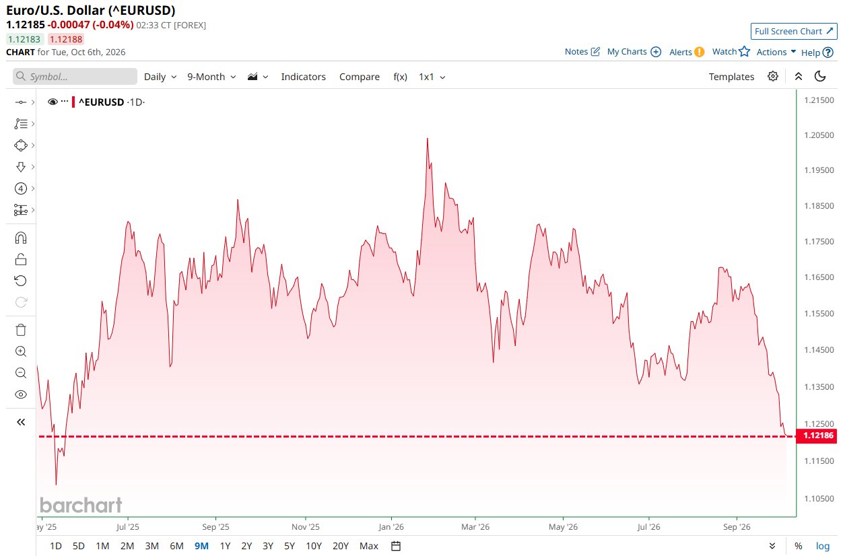Screen dimensions: 843x556
Task: Expand the shapes tool submenu arrow
Action: coord(32,145)
